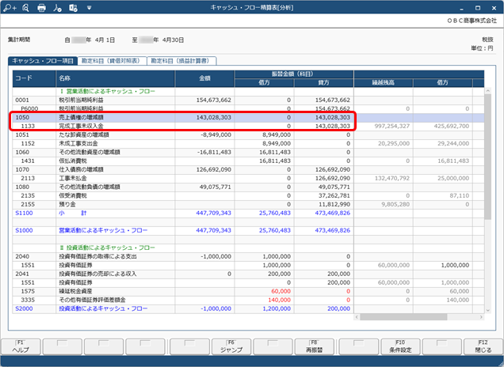Click the scroll-up arrow of the vertical scrollbar
The image size is (504, 367).
488,91
